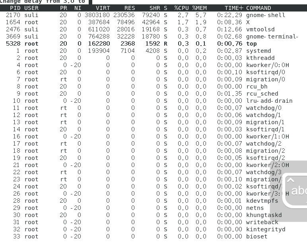Click the chevron on the input method overlay
The image size is (307, 242).
point(290,180)
